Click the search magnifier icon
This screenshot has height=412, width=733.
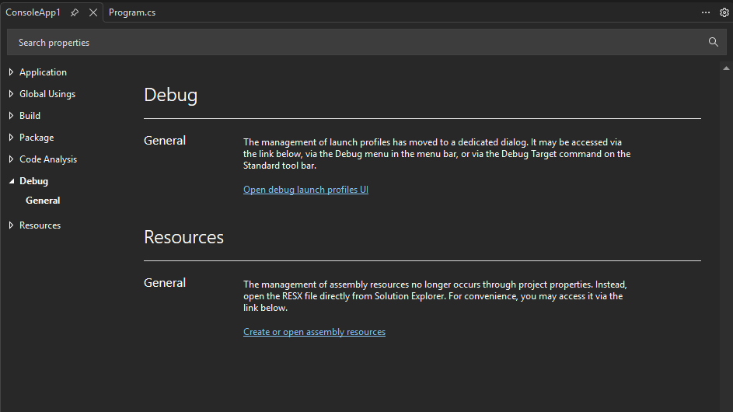pyautogui.click(x=714, y=42)
